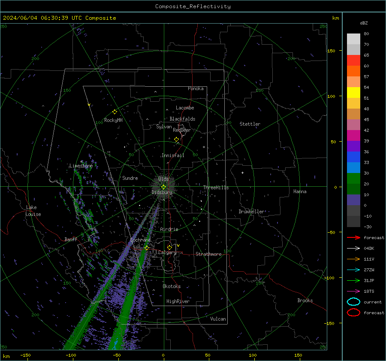This screenshot has height=361, width=386.
Task: Click the Airdrie town label
Action: pyautogui.click(x=169, y=229)
